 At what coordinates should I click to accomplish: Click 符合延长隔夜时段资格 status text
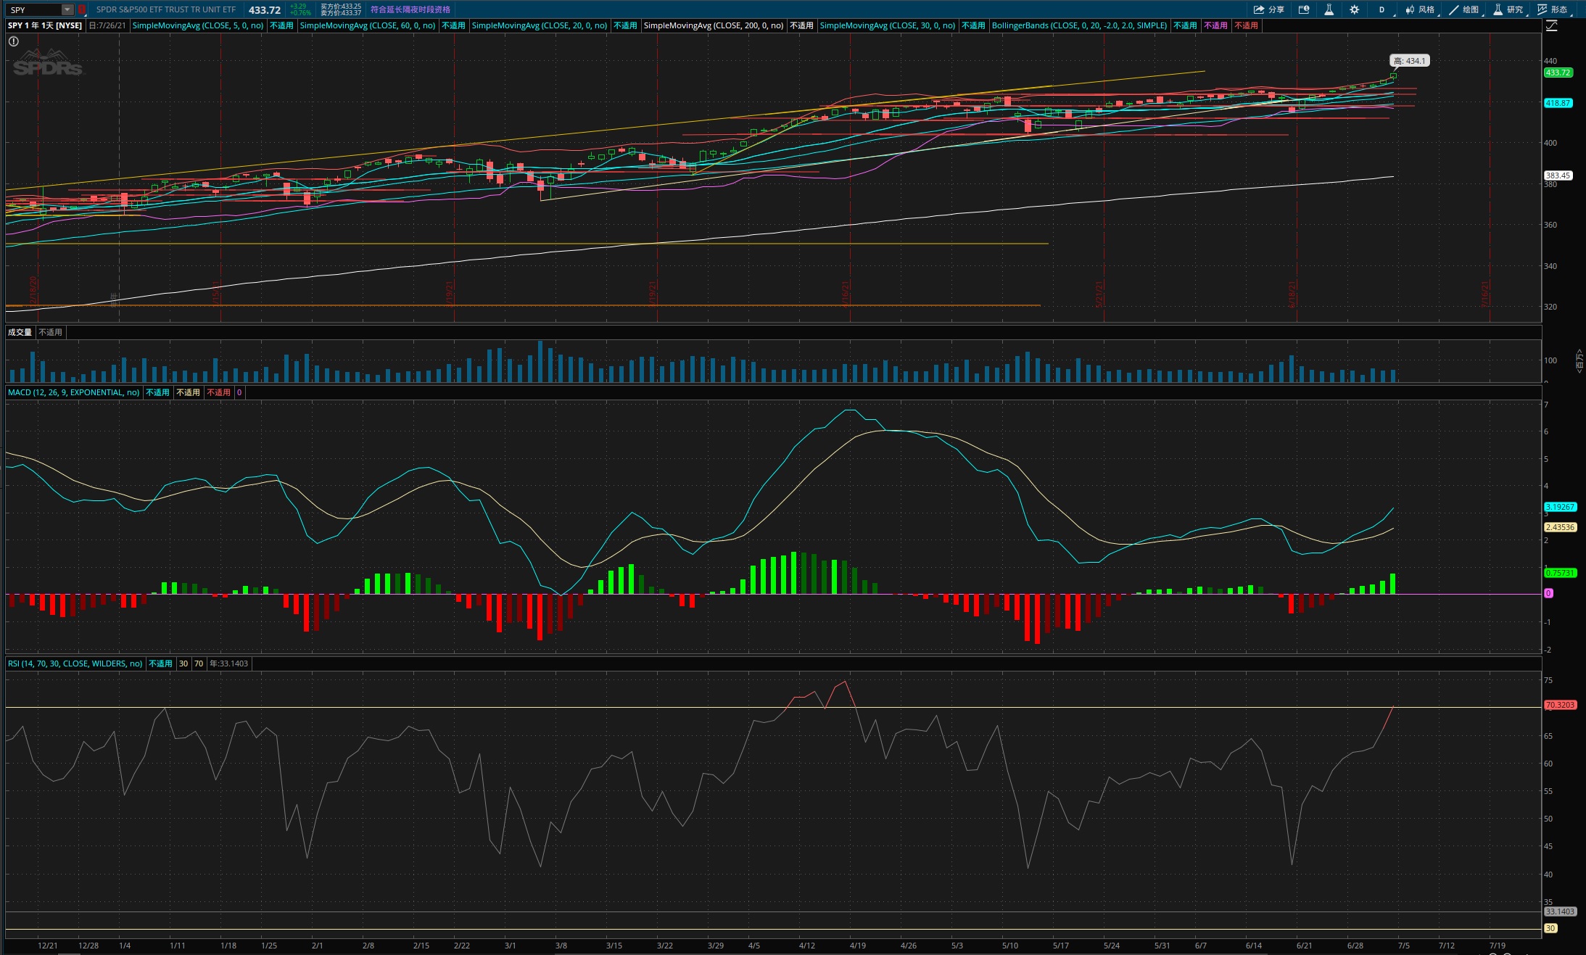coord(410,9)
